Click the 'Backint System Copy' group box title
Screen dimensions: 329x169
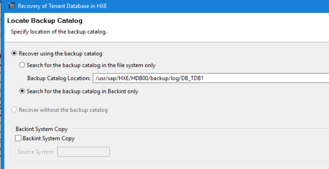pyautogui.click(x=41, y=129)
